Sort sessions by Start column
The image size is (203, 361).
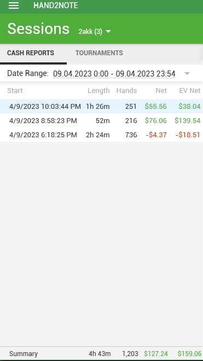click(x=15, y=90)
